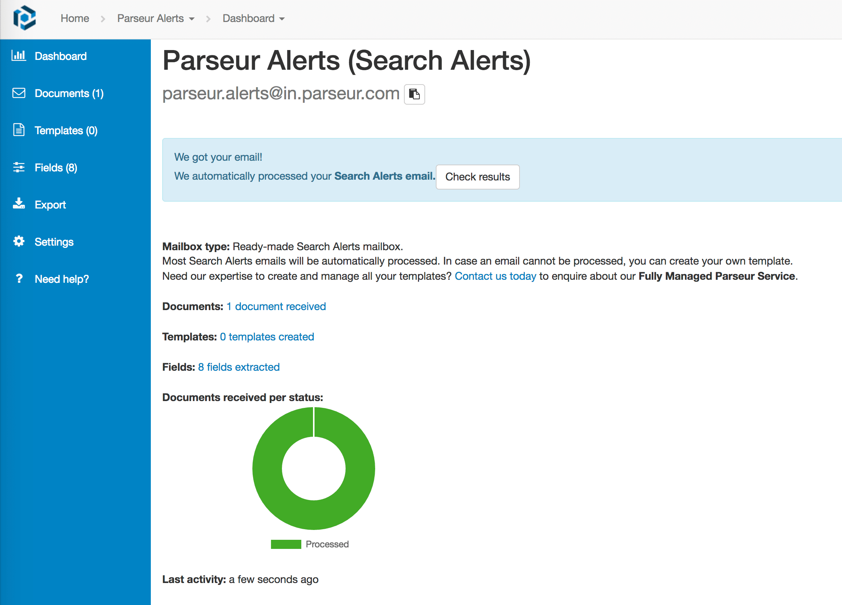
Task: Copy the mailbox email using the clipboard icon
Action: (x=414, y=94)
